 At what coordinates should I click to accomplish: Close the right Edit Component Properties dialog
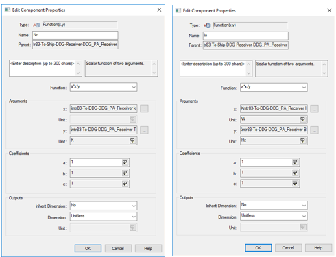coord(329,10)
